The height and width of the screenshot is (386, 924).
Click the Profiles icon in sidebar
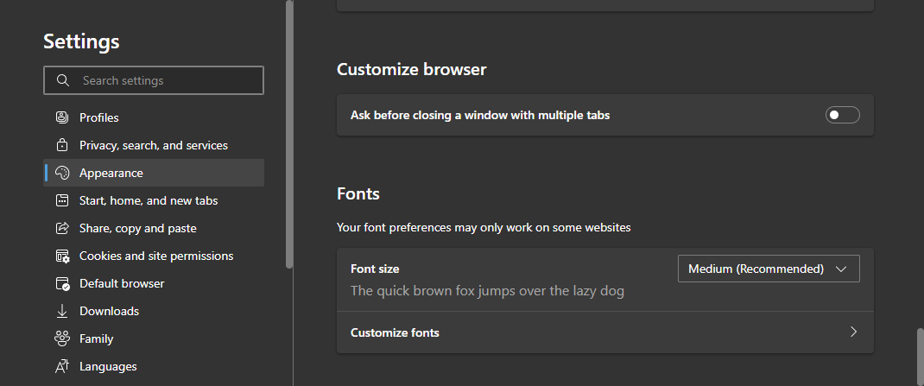61,117
